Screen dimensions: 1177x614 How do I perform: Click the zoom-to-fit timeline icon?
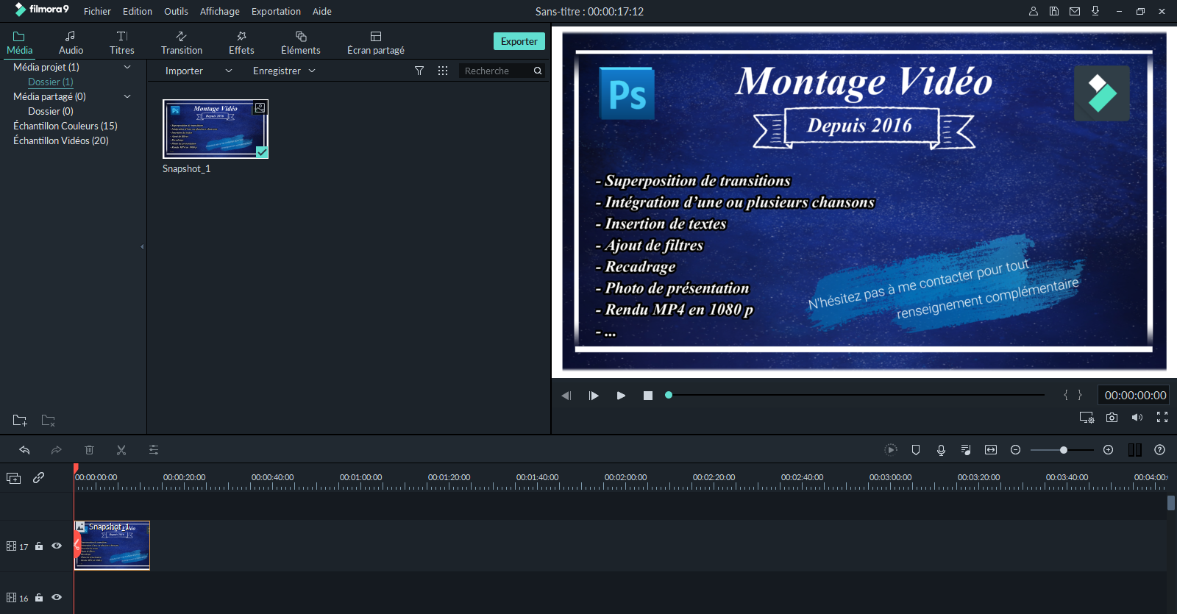[991, 450]
